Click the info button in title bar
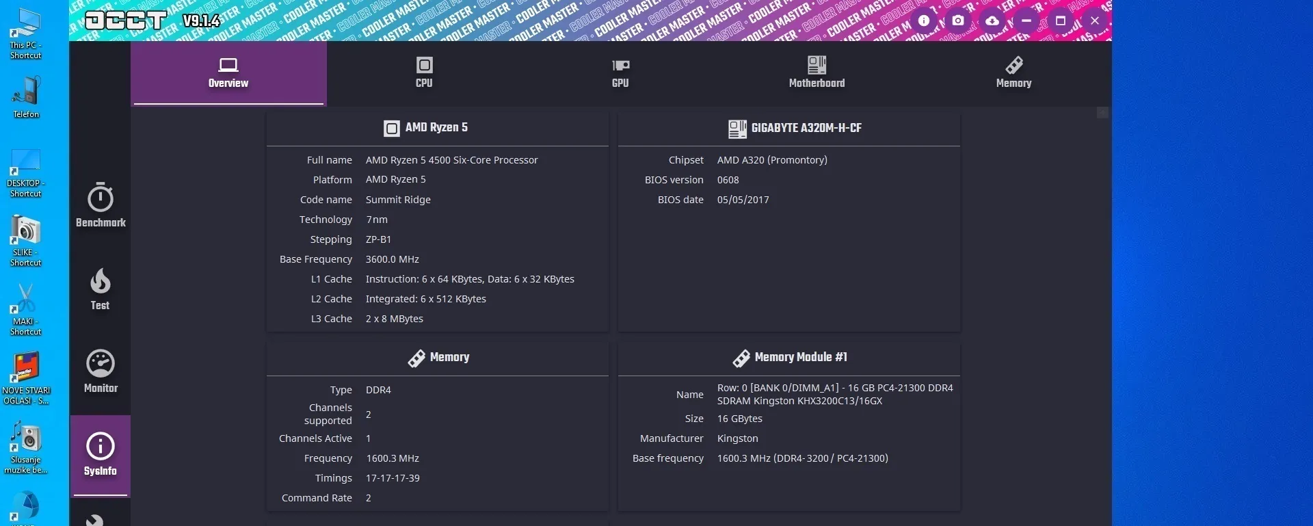 (x=924, y=21)
